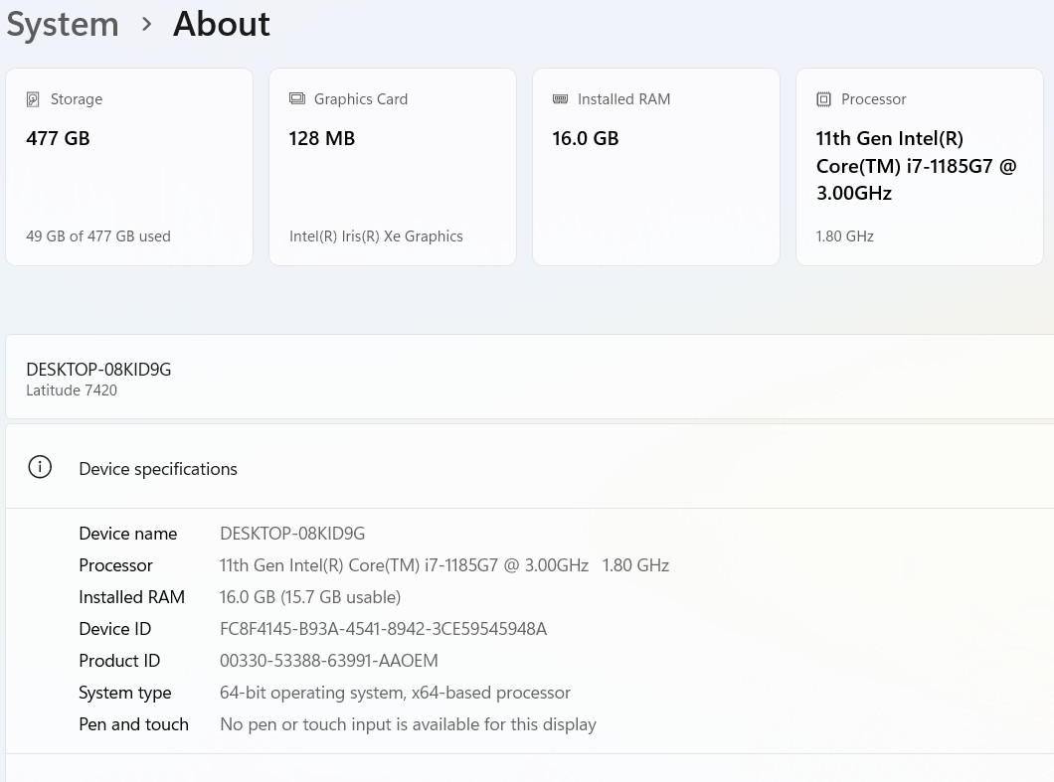Select the Processor label in specifications list
Screen dimensions: 1054x782
115,565
